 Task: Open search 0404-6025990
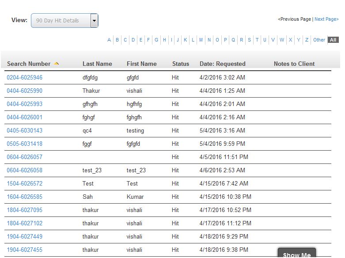click(x=24, y=91)
